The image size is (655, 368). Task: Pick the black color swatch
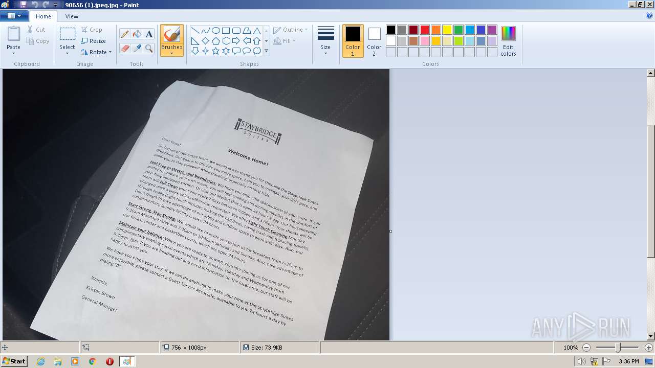click(391, 30)
